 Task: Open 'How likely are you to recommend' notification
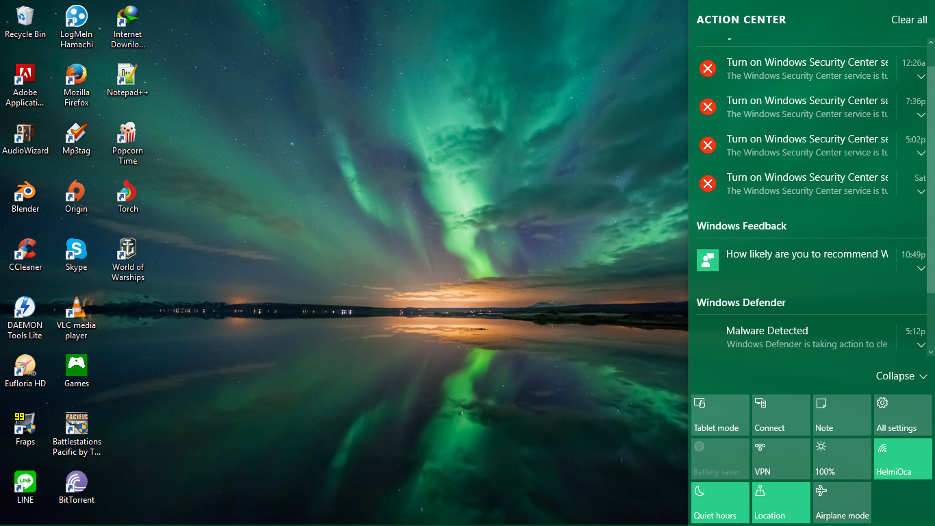coord(807,254)
